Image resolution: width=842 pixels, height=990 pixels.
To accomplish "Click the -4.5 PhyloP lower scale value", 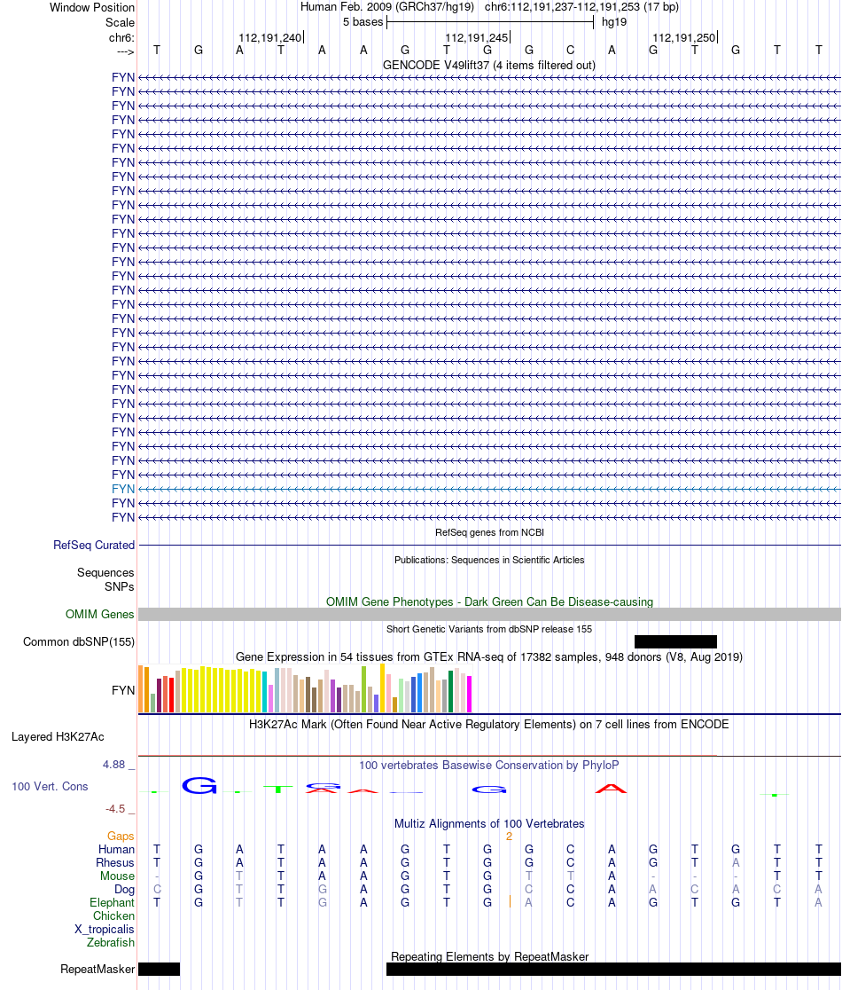I will [x=115, y=809].
